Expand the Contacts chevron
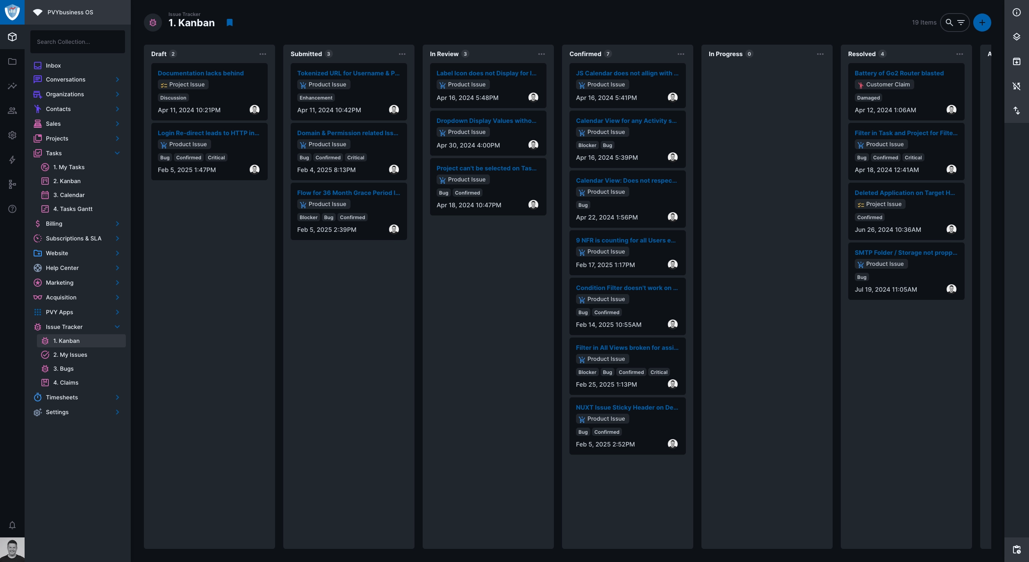The height and width of the screenshot is (562, 1029). pos(117,109)
